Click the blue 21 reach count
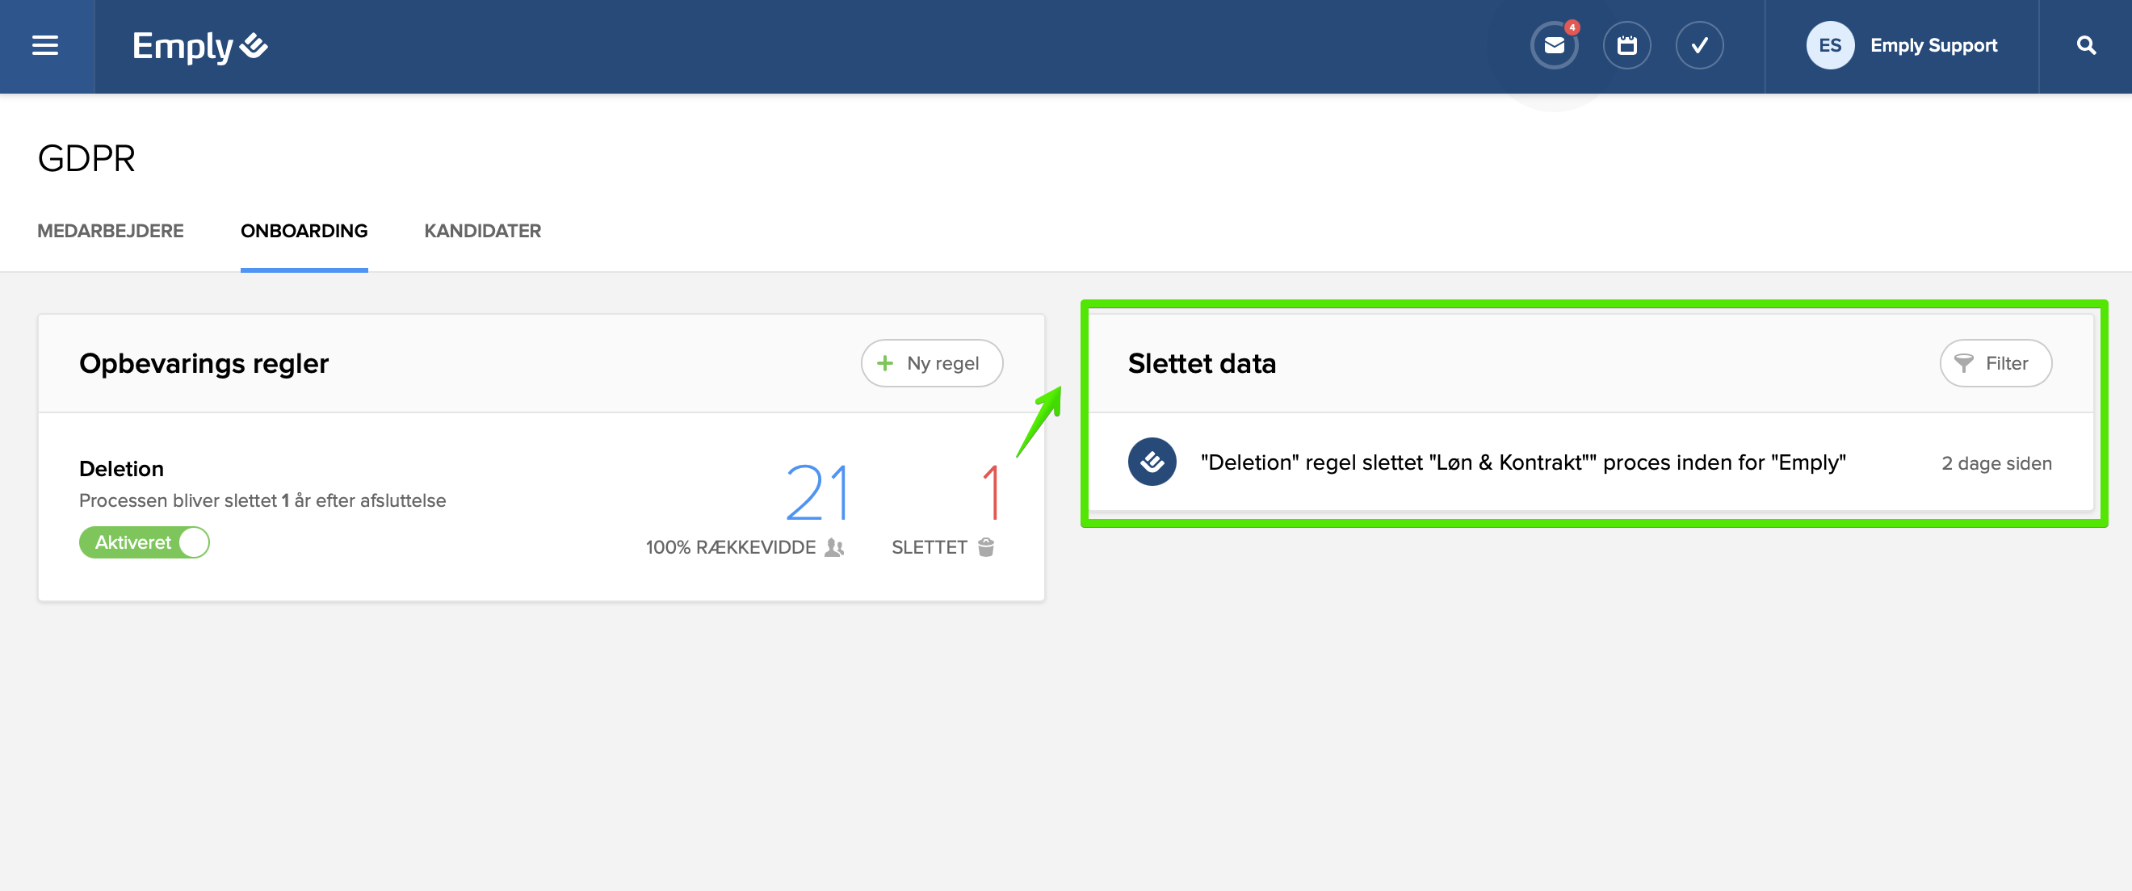This screenshot has width=2132, height=891. [x=816, y=492]
